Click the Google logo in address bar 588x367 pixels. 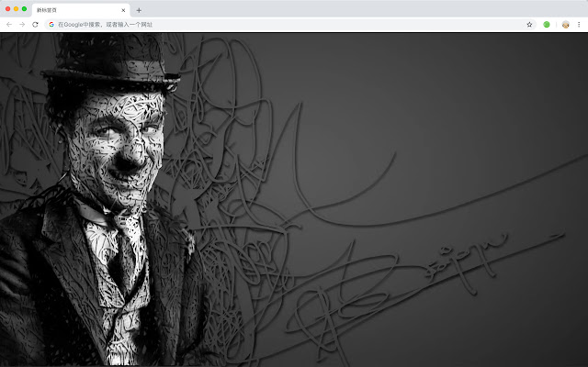click(x=51, y=25)
